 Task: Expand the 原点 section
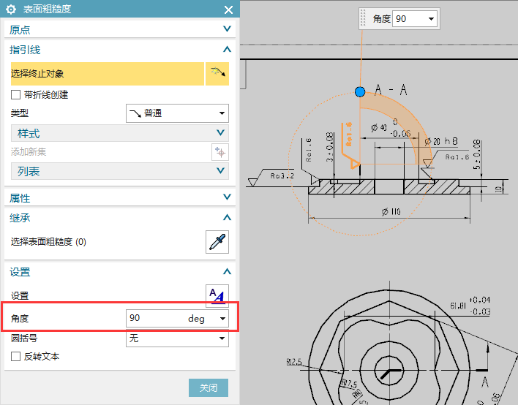(227, 29)
